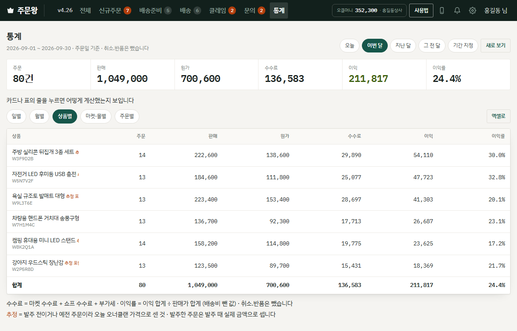Switch breakdown to 월별
Screen dimensions: 517x331
coord(40,116)
